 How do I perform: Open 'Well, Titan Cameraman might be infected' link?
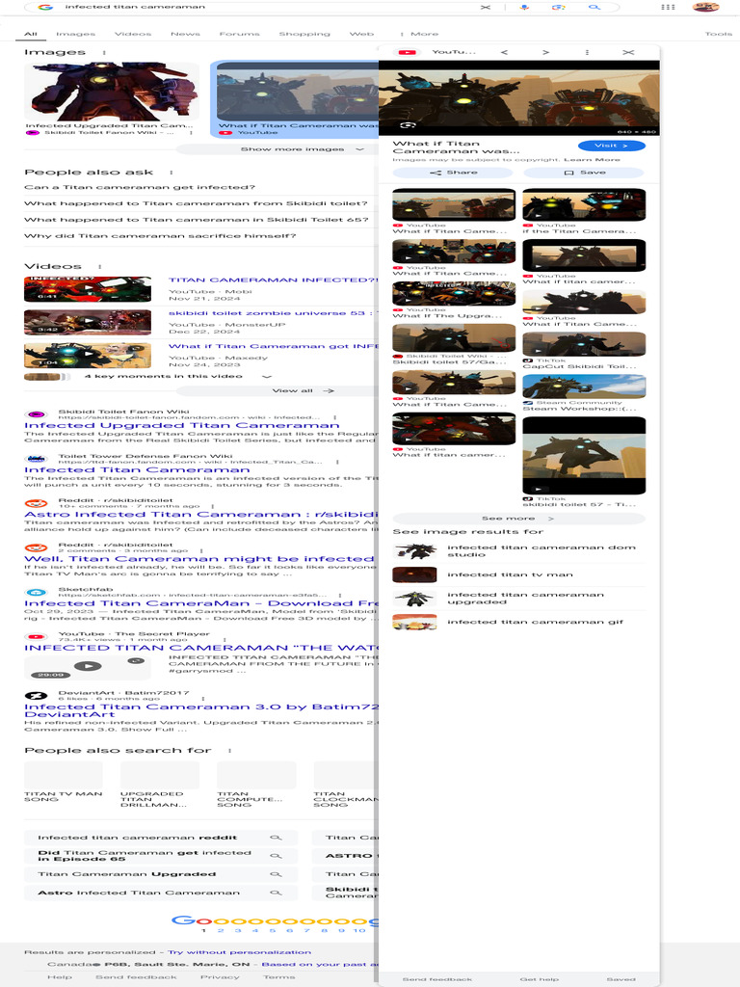198,559
